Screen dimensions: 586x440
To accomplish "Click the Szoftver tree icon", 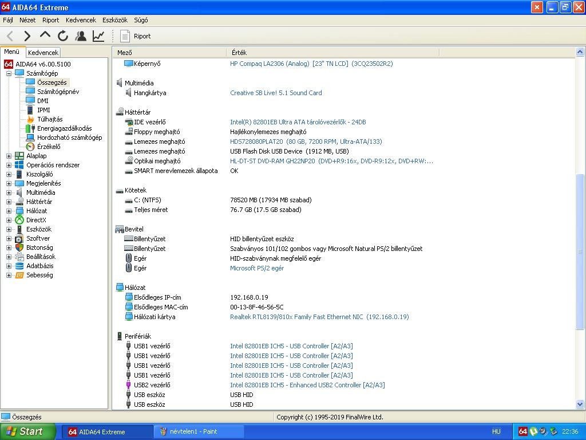I will tap(19, 238).
